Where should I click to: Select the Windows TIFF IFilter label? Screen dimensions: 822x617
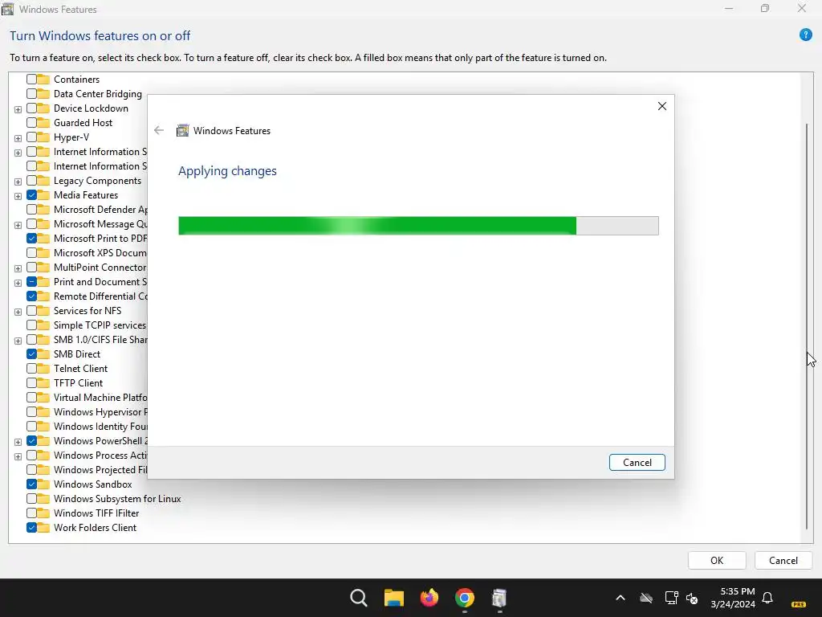[x=96, y=513]
